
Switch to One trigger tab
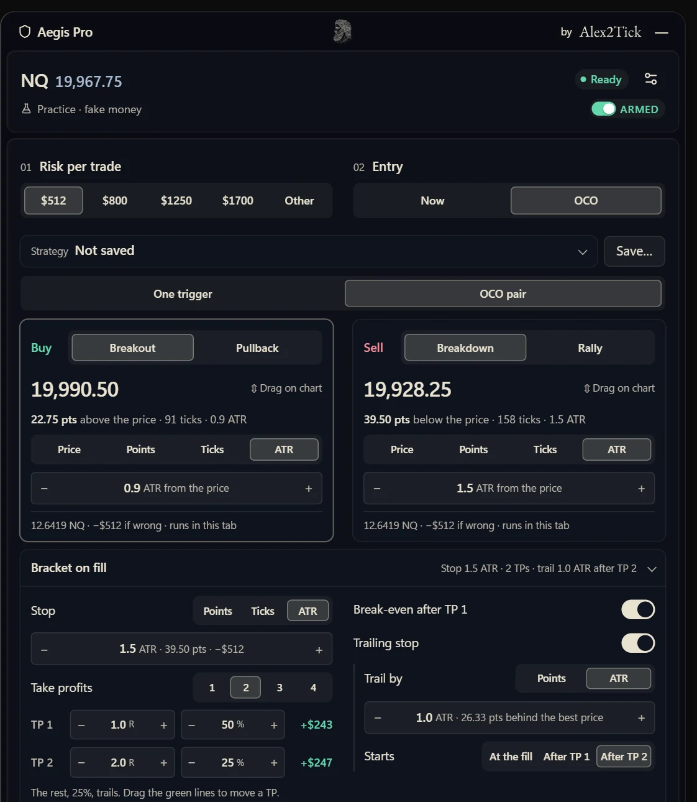point(183,293)
